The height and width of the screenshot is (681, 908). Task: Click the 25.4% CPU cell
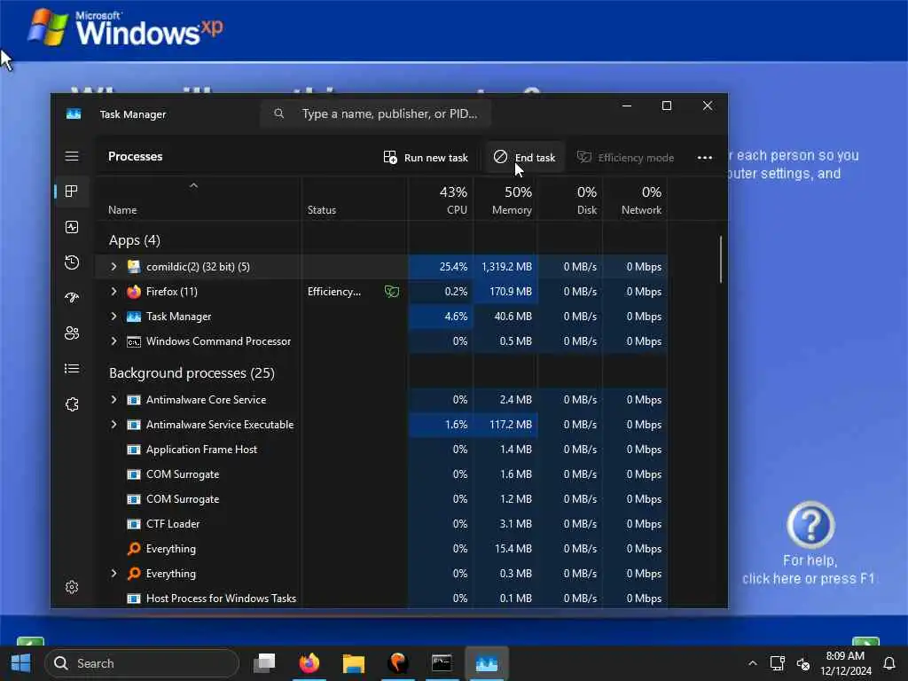coord(442,267)
